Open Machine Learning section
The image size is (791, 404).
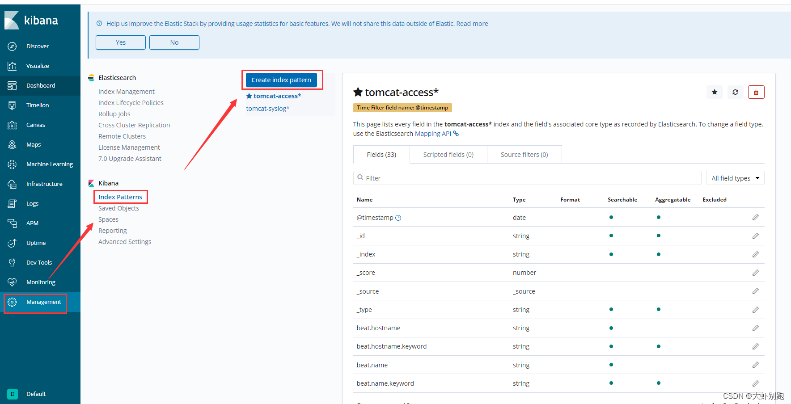[x=49, y=164]
